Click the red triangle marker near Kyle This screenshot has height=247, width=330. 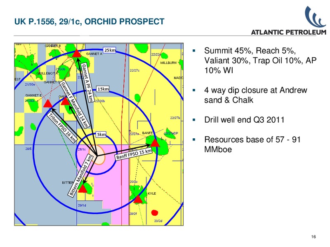tap(138, 199)
